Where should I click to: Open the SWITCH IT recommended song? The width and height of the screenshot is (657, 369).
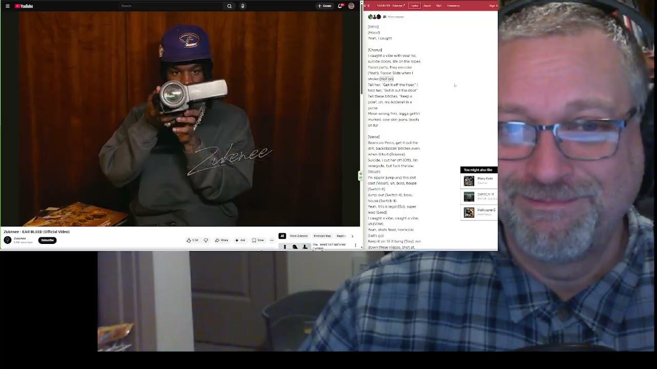click(486, 194)
